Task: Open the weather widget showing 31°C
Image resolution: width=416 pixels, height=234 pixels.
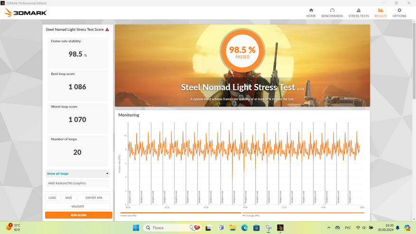Action: pos(13,227)
